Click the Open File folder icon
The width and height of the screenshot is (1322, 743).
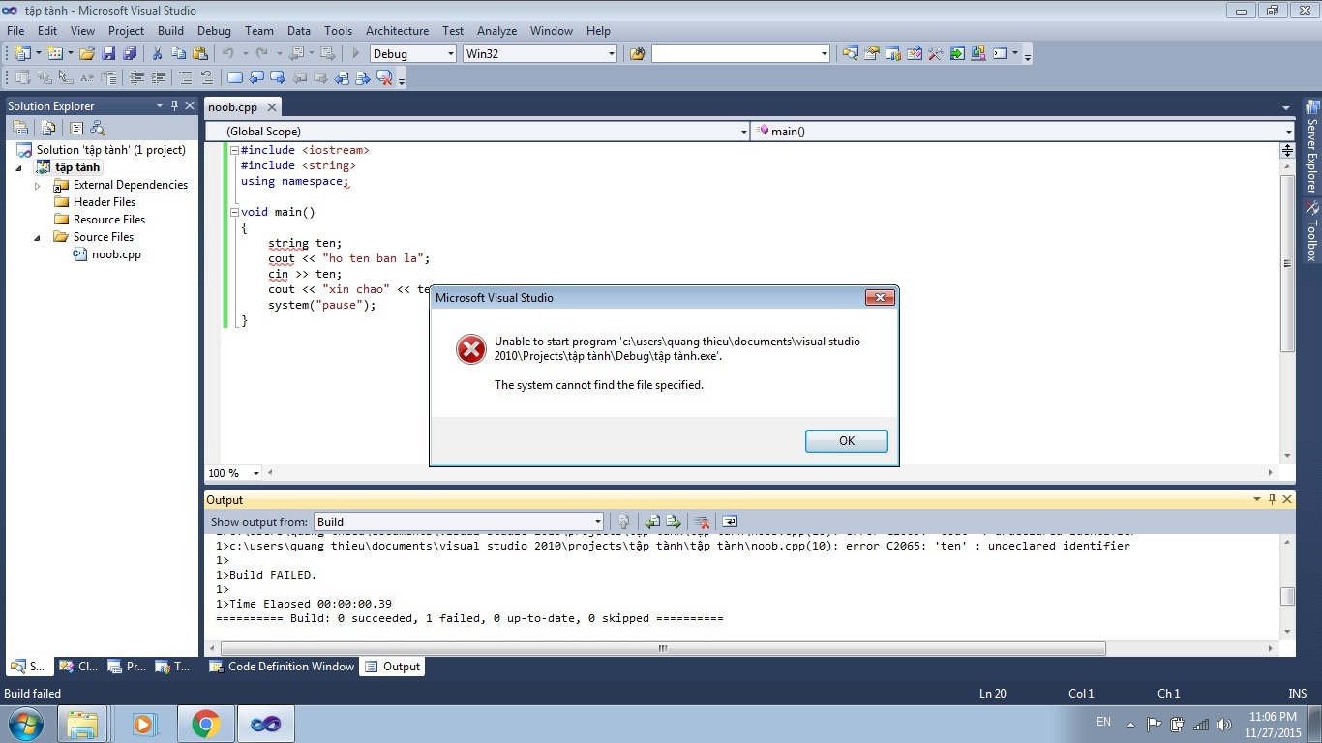coord(87,54)
